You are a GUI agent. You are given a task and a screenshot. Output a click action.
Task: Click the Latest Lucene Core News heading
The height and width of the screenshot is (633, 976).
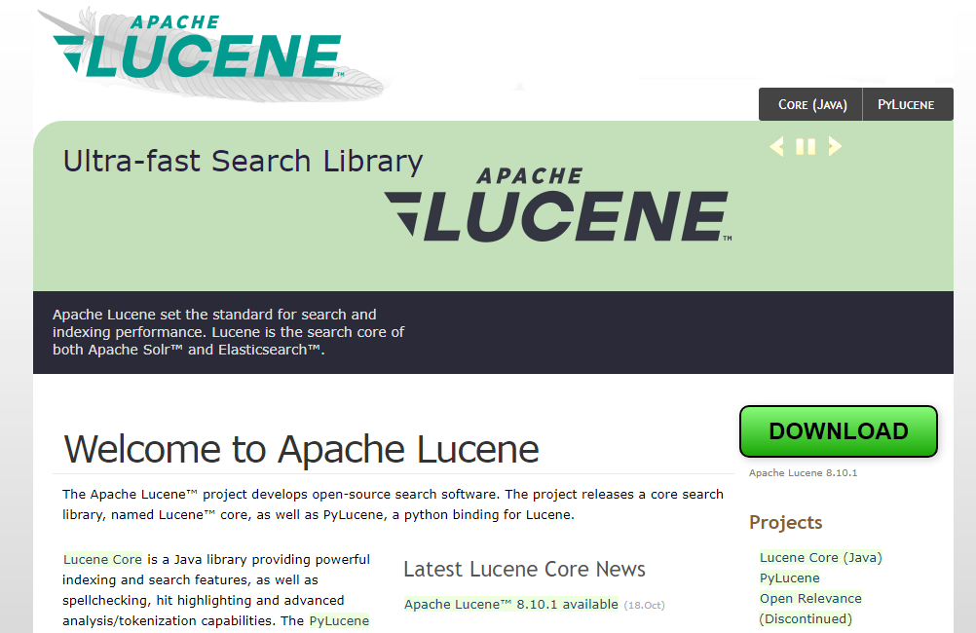524,569
